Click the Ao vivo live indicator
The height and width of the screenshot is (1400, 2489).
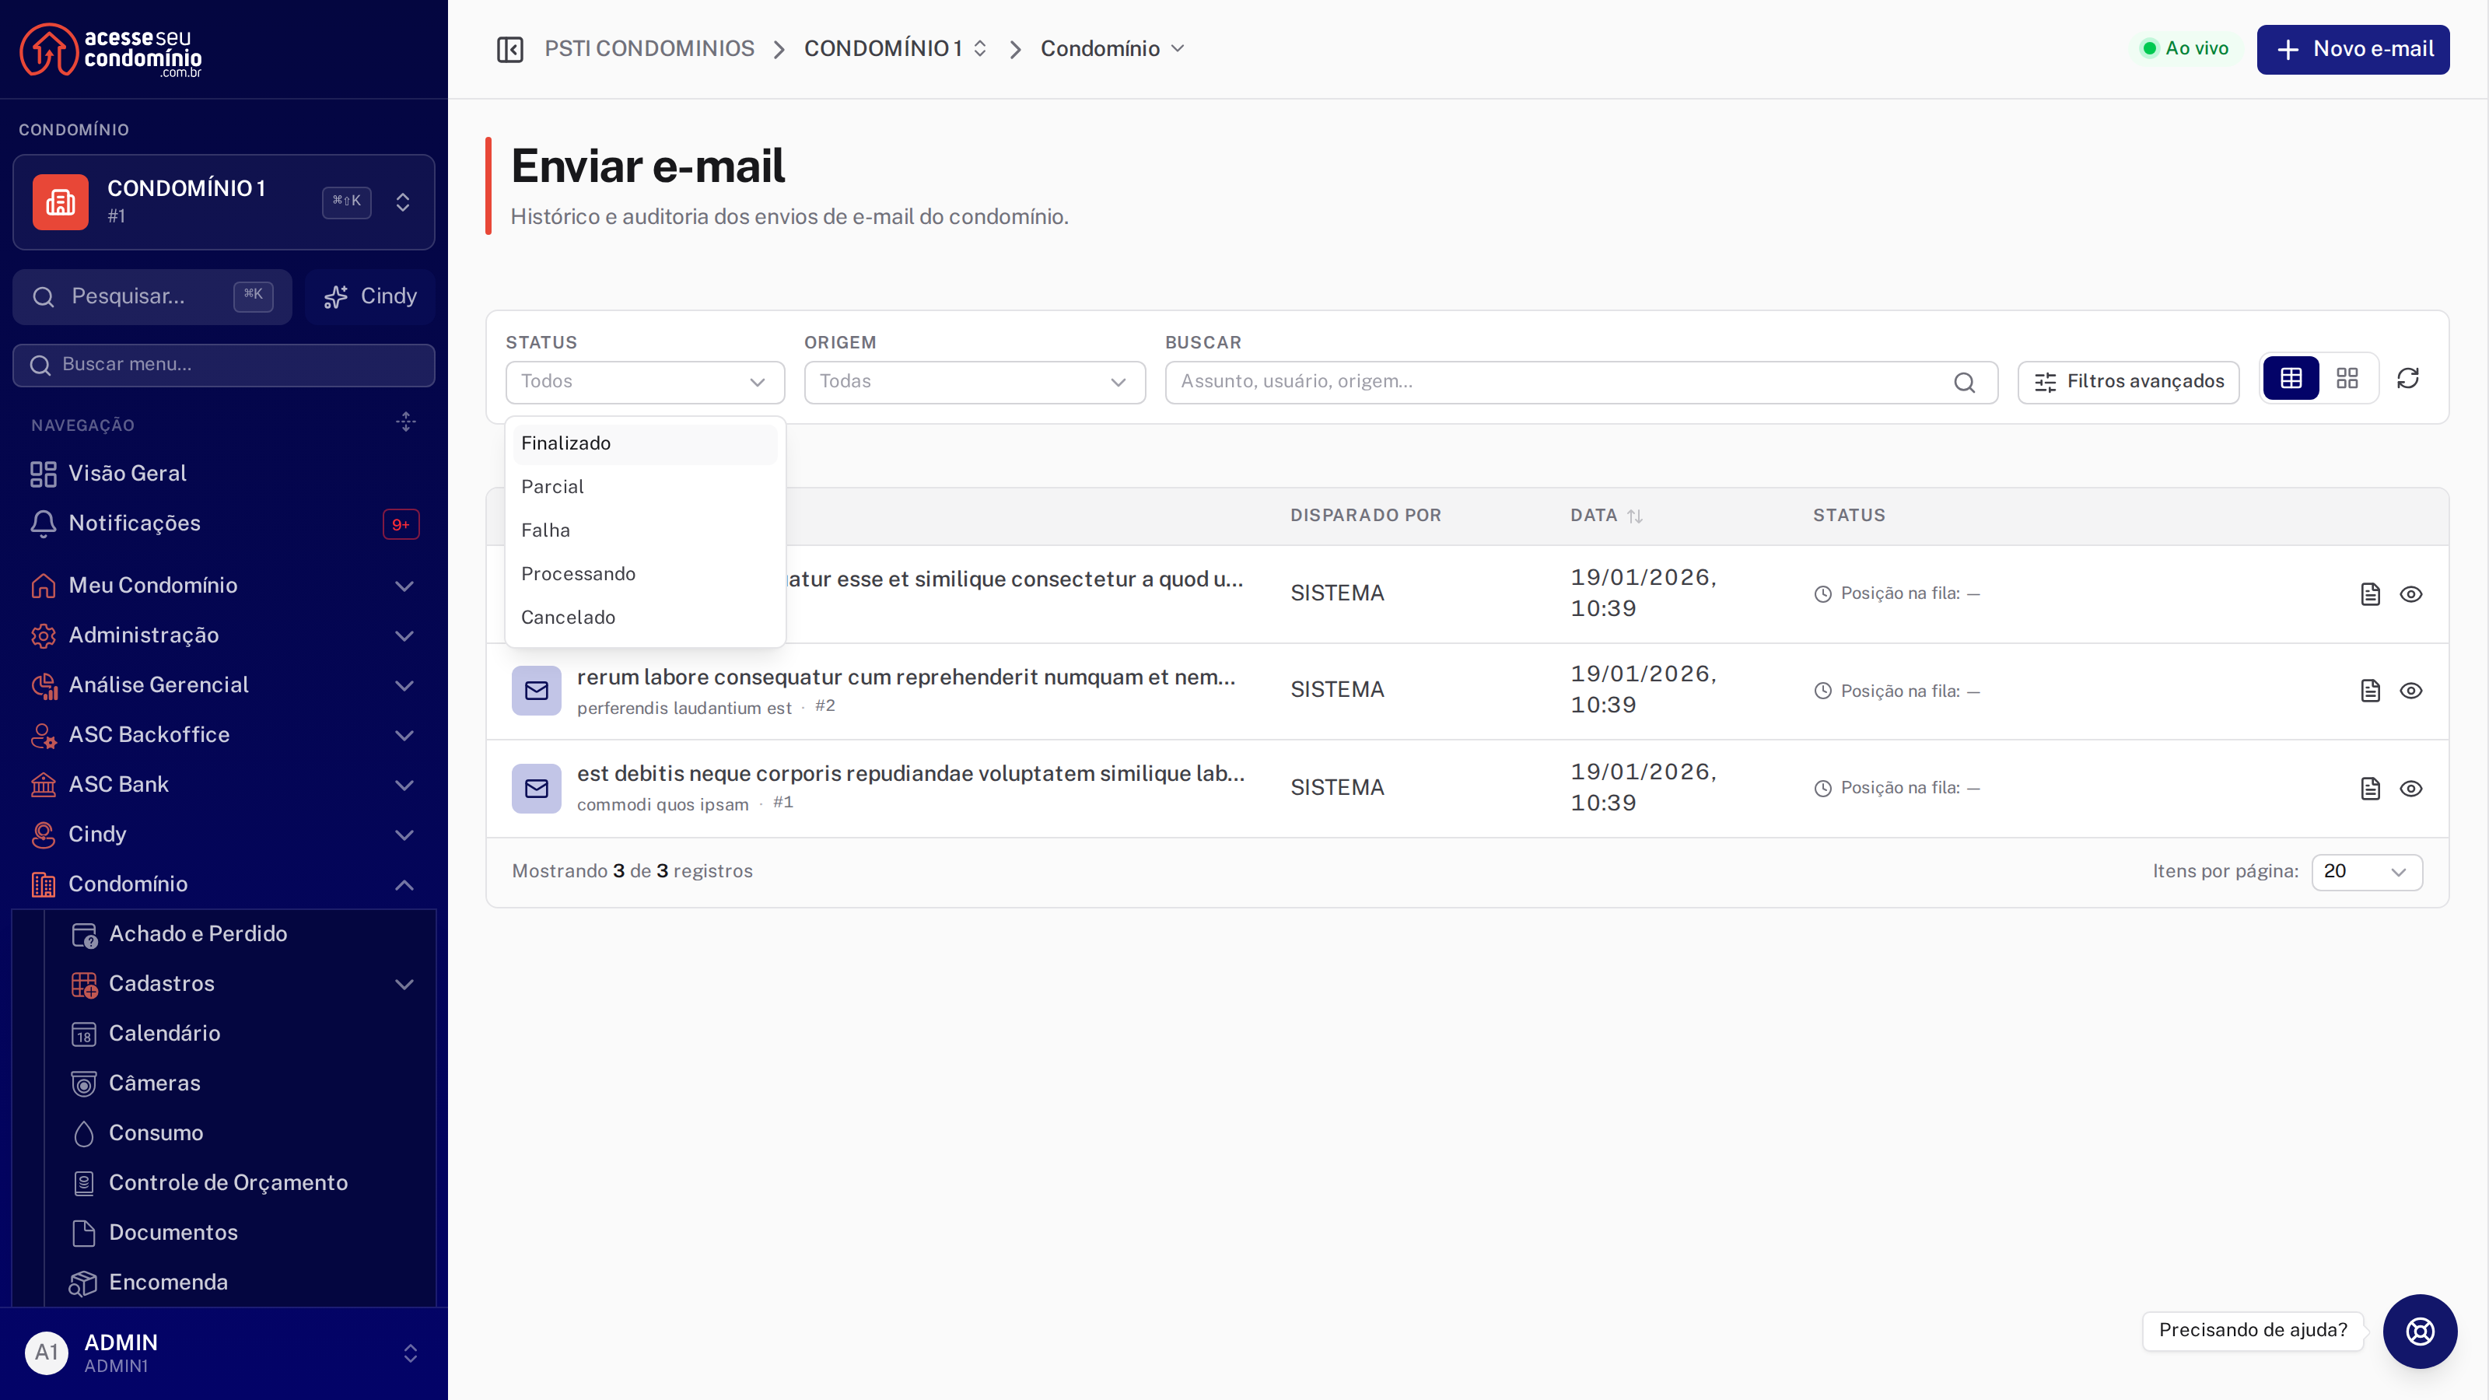(2185, 48)
